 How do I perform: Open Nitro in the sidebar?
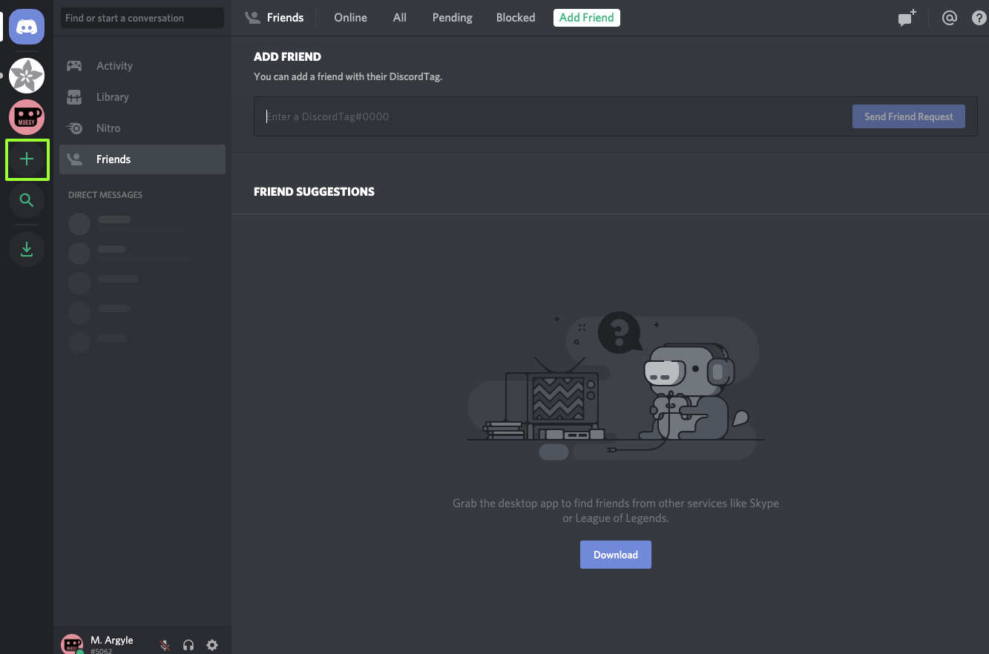(142, 128)
